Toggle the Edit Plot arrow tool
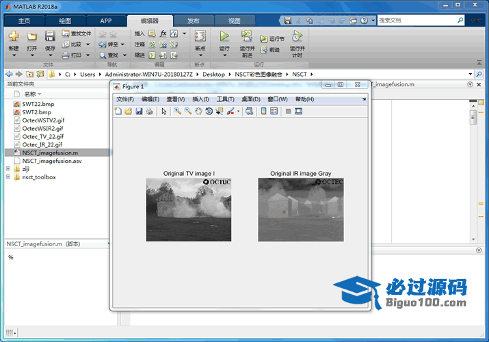This screenshot has height=342, width=489. 163,111
